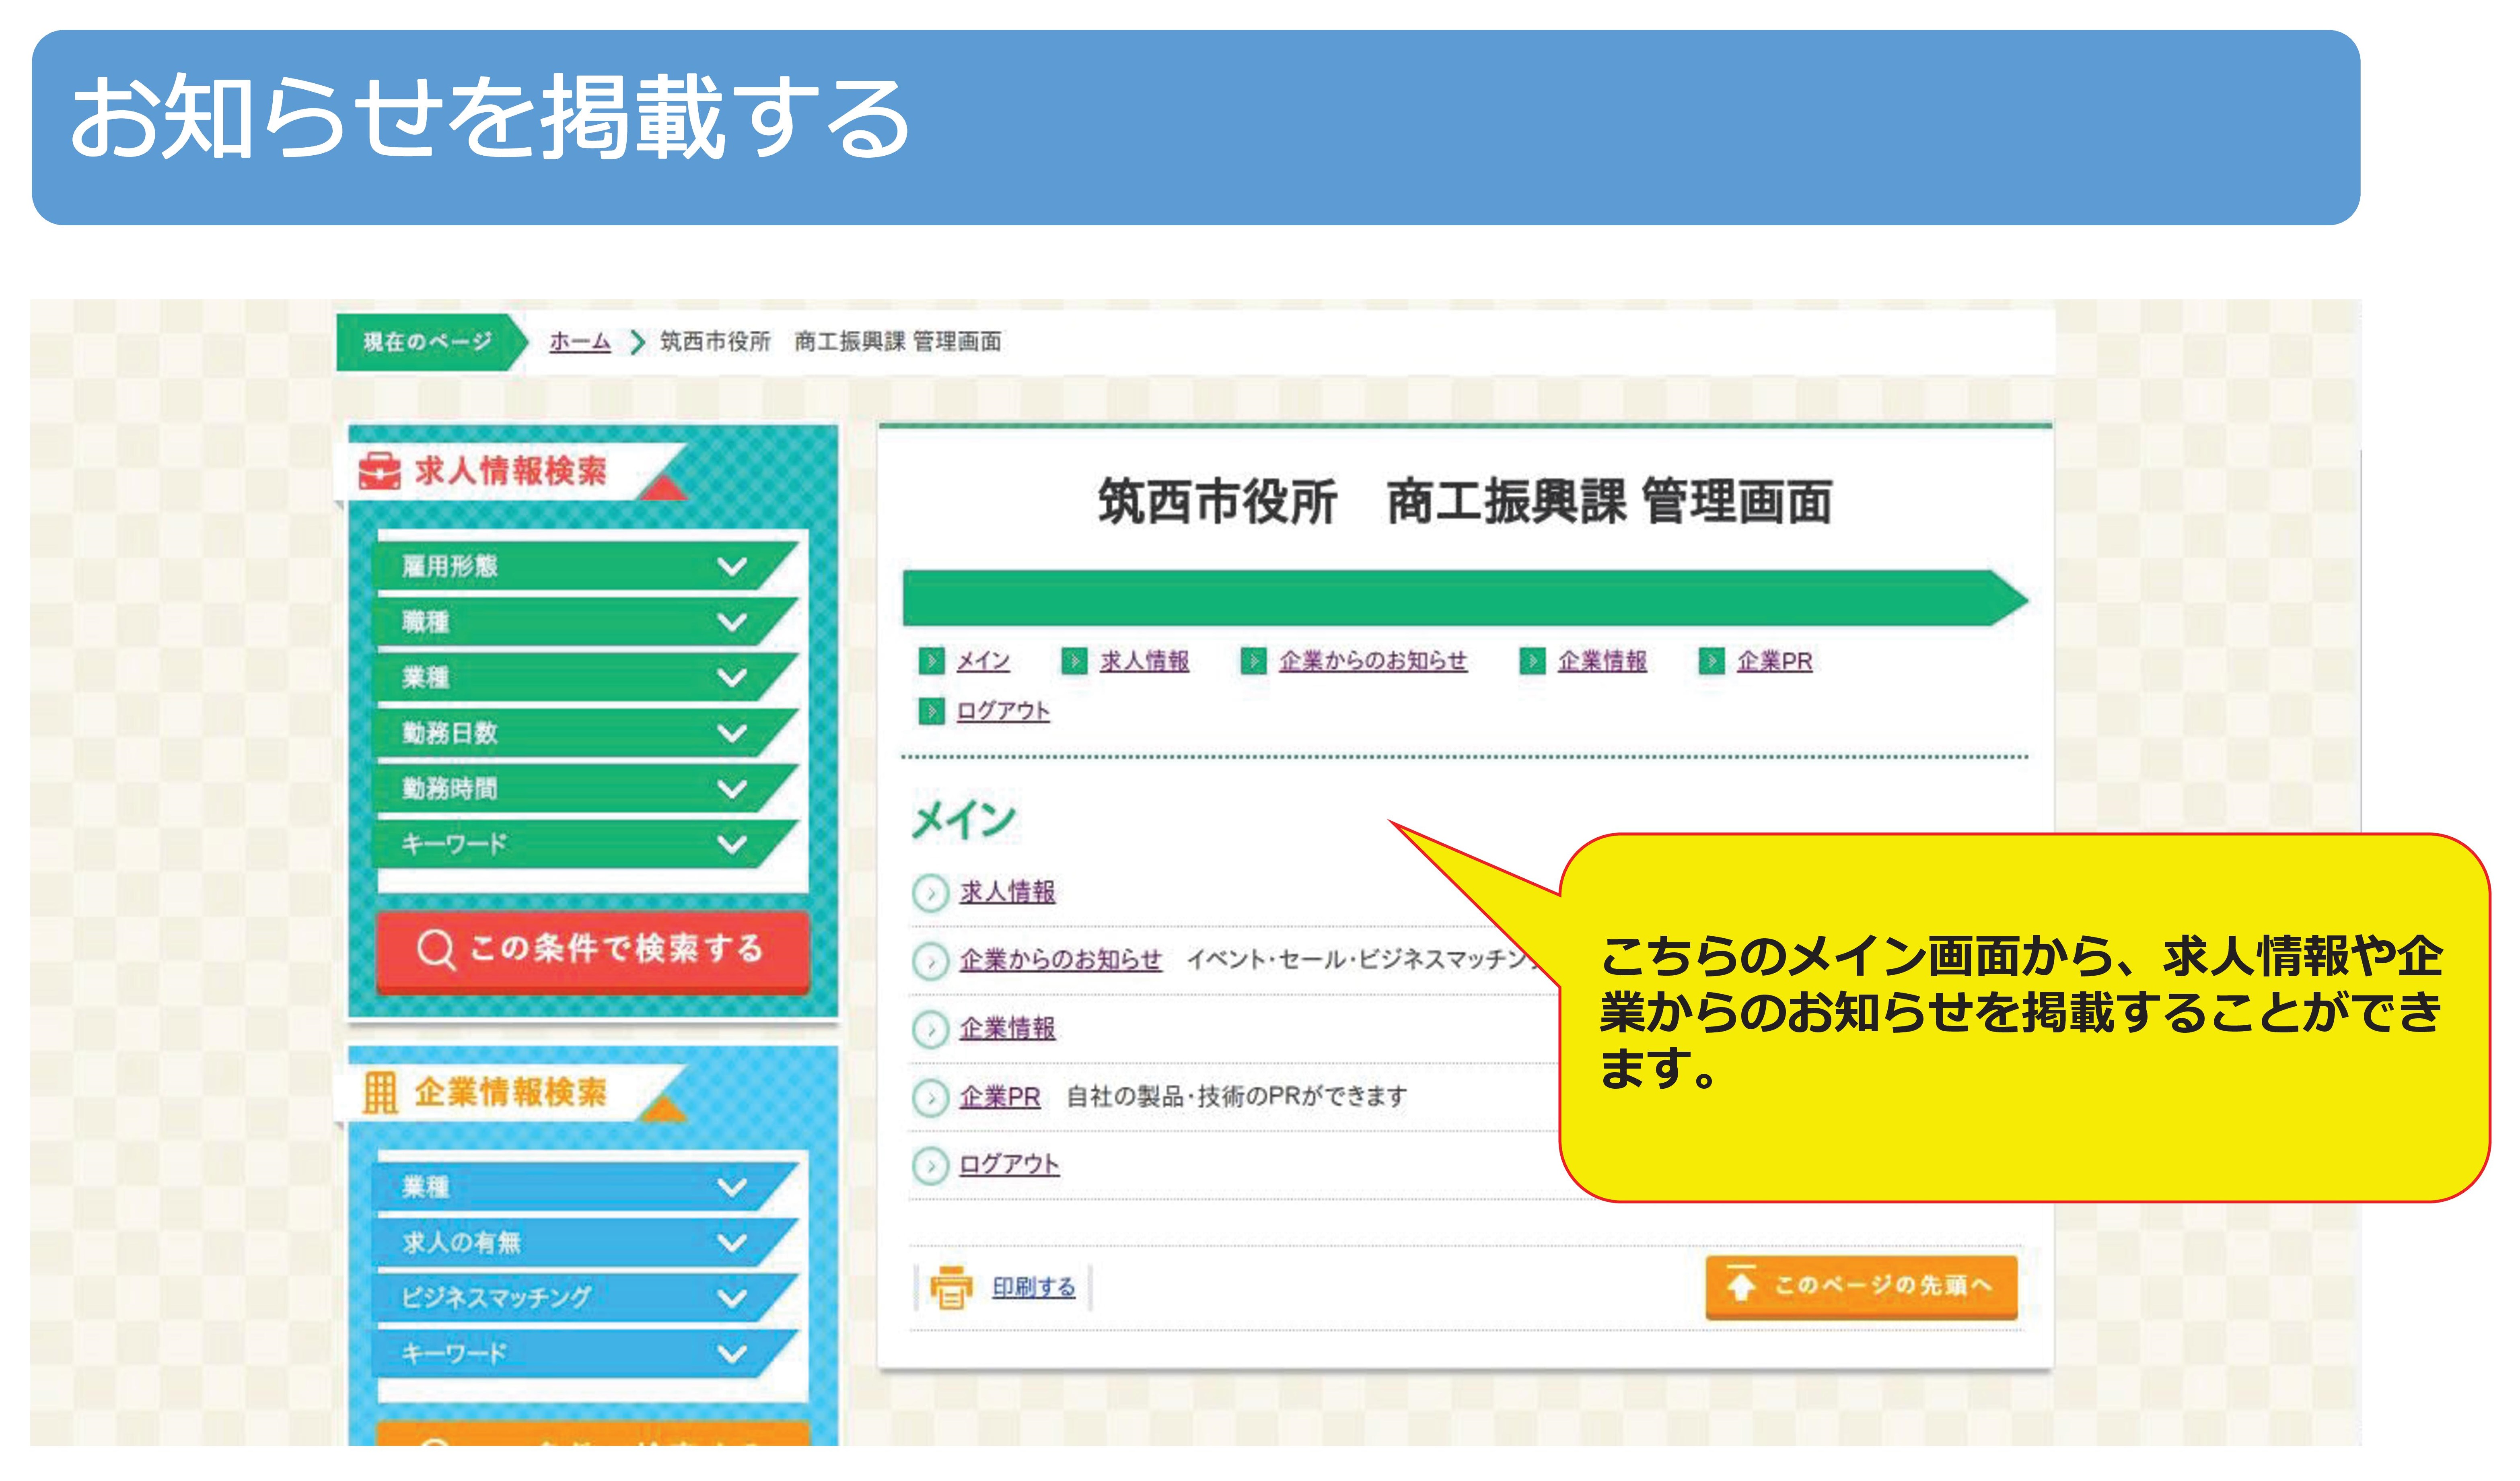Click green arrow icon before 企業PR nav link
The image size is (2520, 1481).
point(1712,661)
